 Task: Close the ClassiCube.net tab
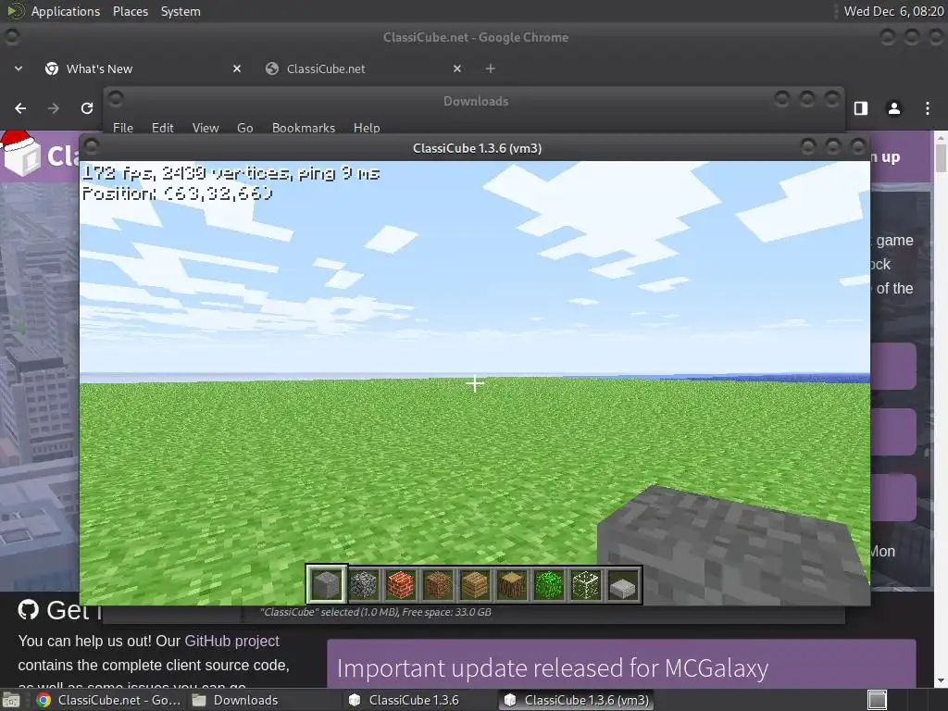[x=457, y=69]
